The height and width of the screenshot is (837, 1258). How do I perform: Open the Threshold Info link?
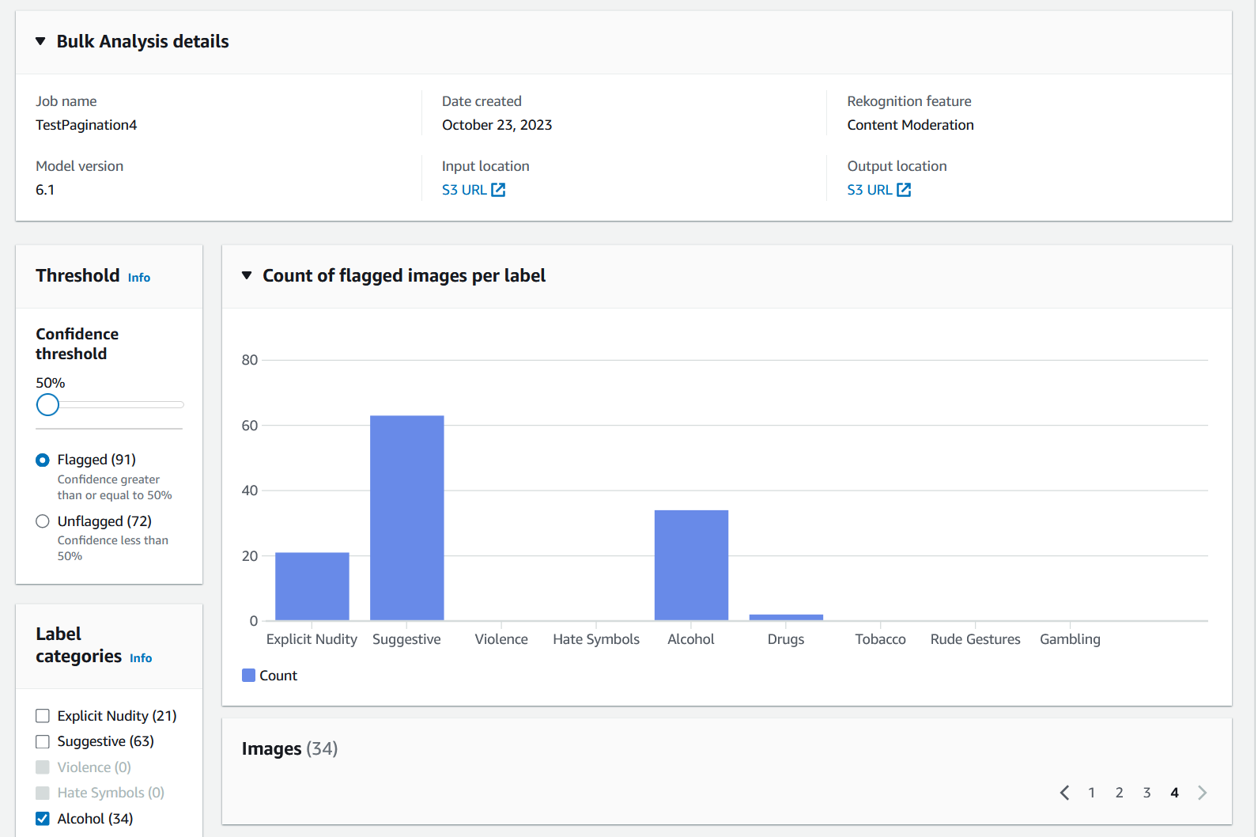click(x=139, y=278)
